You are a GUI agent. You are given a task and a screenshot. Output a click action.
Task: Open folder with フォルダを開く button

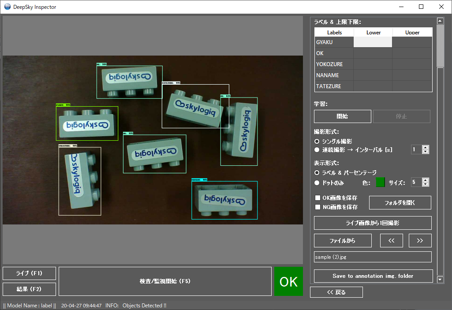pos(400,203)
